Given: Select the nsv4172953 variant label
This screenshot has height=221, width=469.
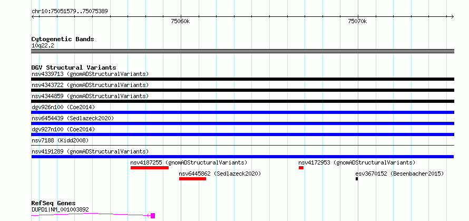Looking at the screenshot, I should (357, 162).
